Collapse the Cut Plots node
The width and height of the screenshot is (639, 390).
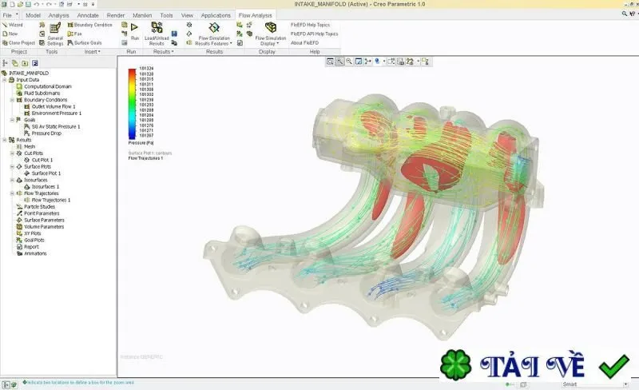(12, 153)
